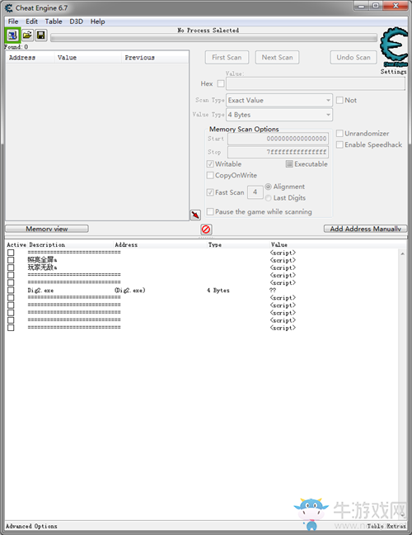Open the process list icon

click(x=12, y=36)
